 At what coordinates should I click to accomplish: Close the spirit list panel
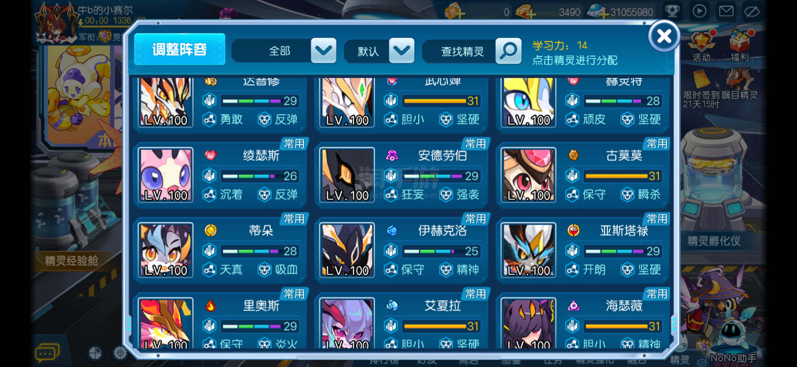pos(664,36)
